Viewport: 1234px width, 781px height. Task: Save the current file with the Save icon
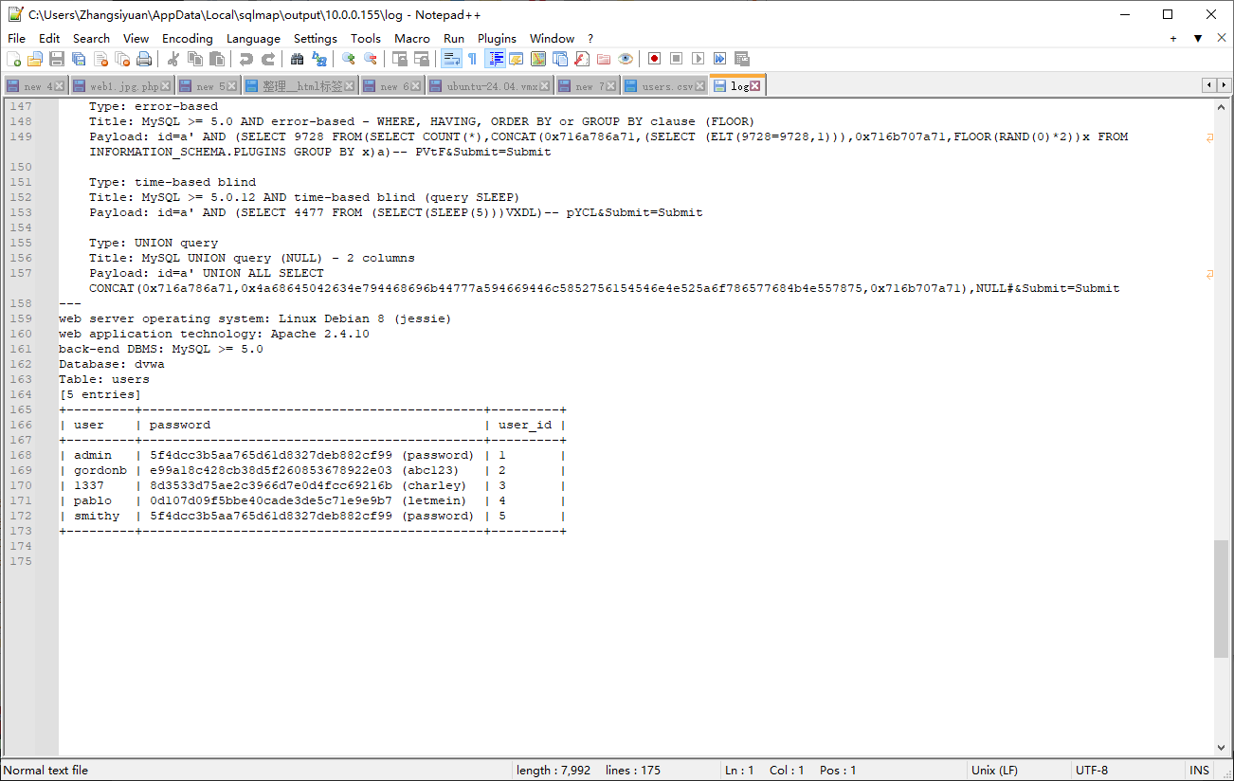tap(57, 59)
